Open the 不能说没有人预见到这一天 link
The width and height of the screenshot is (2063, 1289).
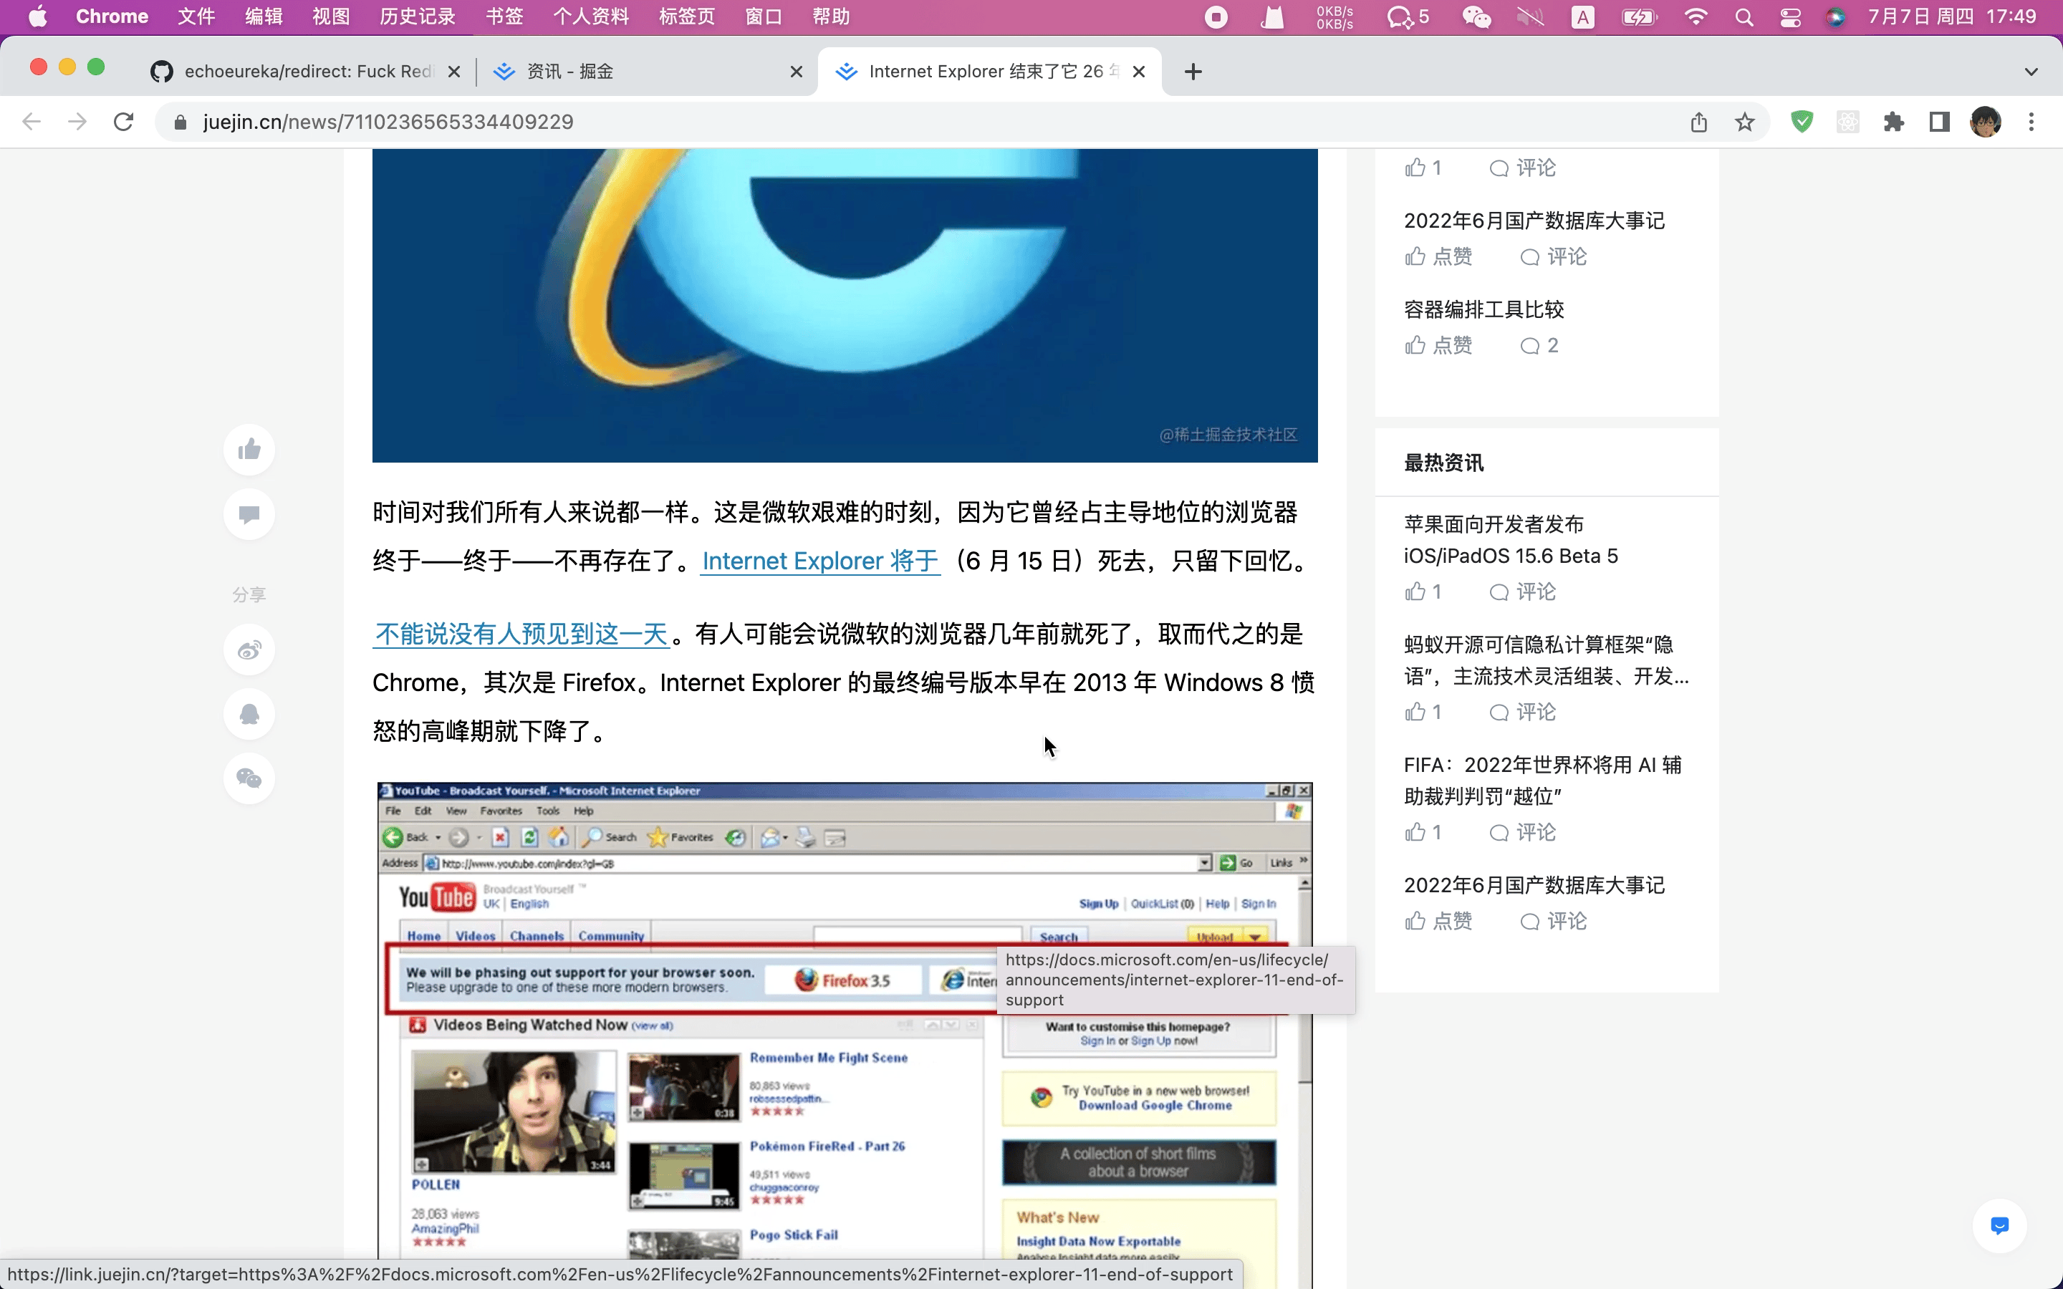(x=521, y=634)
